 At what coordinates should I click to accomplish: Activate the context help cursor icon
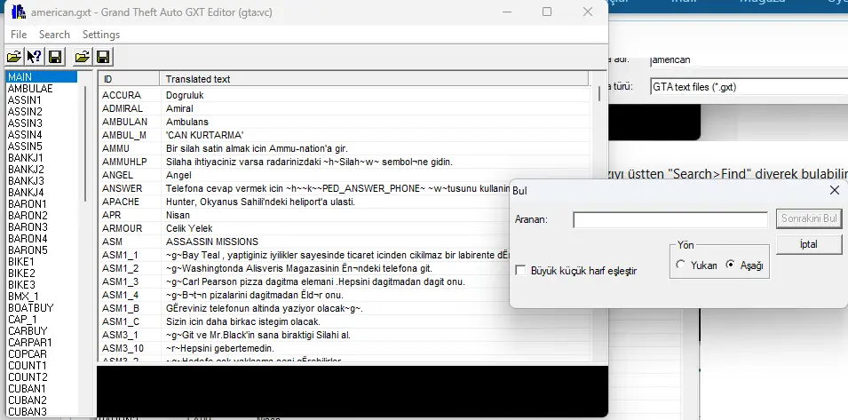[x=35, y=57]
